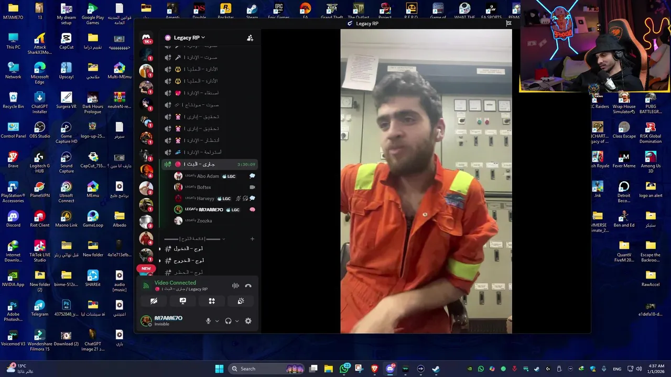
Task: Open File Explorer from taskbar
Action: [x=328, y=369]
